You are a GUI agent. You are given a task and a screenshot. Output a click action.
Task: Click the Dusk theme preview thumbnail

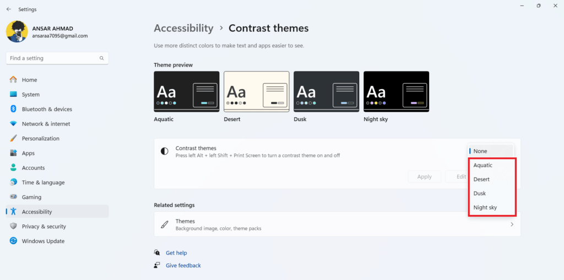(x=326, y=92)
